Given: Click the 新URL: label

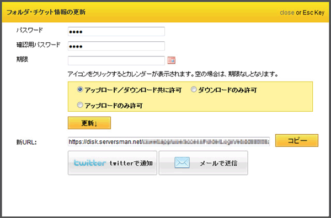Looking at the screenshot, I should (26, 143).
